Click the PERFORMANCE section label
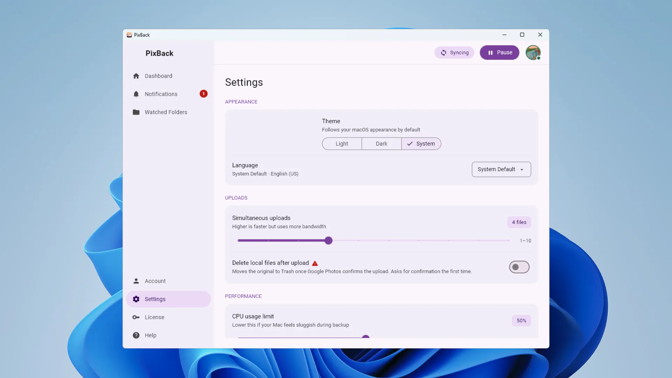Screen dimensions: 672x378 click(243, 296)
